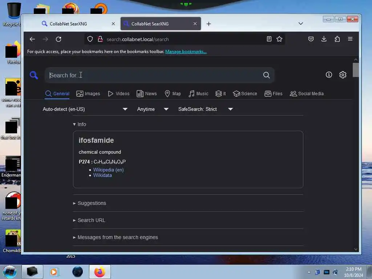Open the media player taskbar icon
The width and height of the screenshot is (372, 279).
[54, 272]
